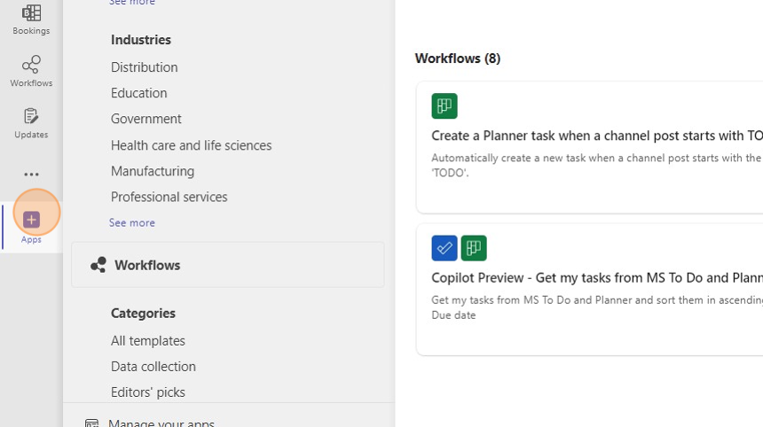Open Bookings app in sidebar
Viewport: 763px width, 427px height.
tap(31, 18)
